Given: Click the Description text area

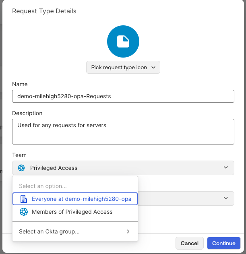Looking at the screenshot, I should tap(123, 132).
